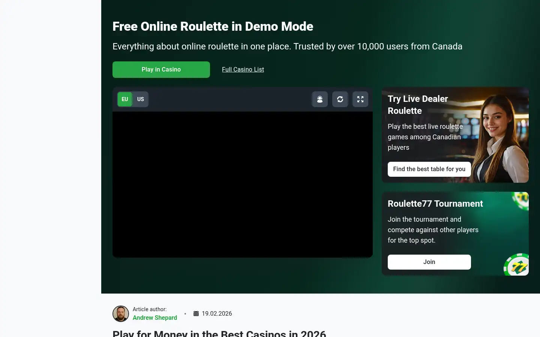Reload the roulette demo with refresh icon
This screenshot has width=540, height=337.
pyautogui.click(x=340, y=99)
